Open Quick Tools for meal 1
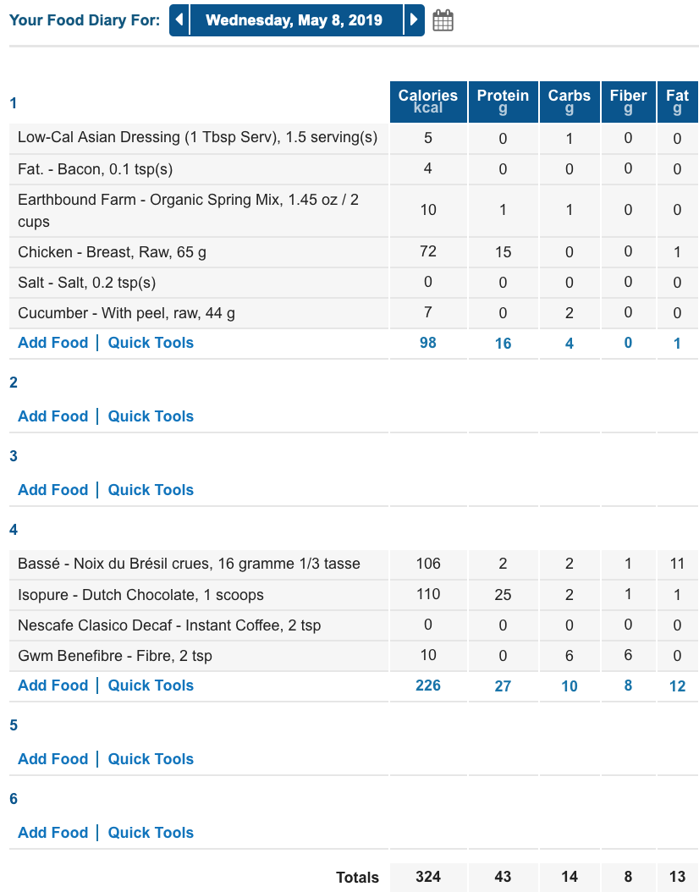 click(151, 343)
